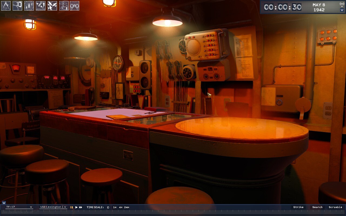Open the radar formation screen icon
Image resolution: width=346 pixels, height=216 pixels.
click(x=29, y=6)
